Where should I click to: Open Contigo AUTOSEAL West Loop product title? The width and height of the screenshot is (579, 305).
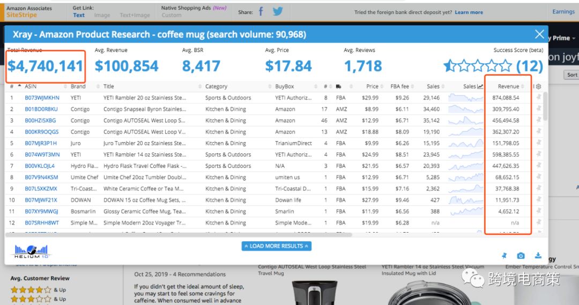click(x=312, y=270)
